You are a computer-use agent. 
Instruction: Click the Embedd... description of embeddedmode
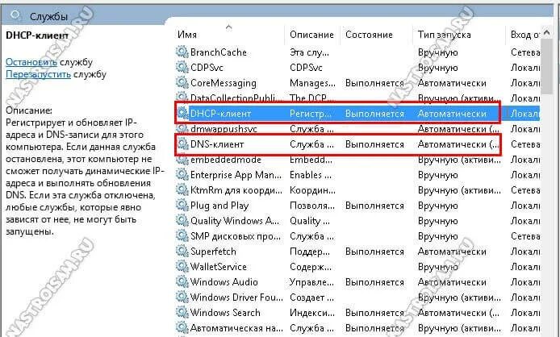(x=311, y=160)
